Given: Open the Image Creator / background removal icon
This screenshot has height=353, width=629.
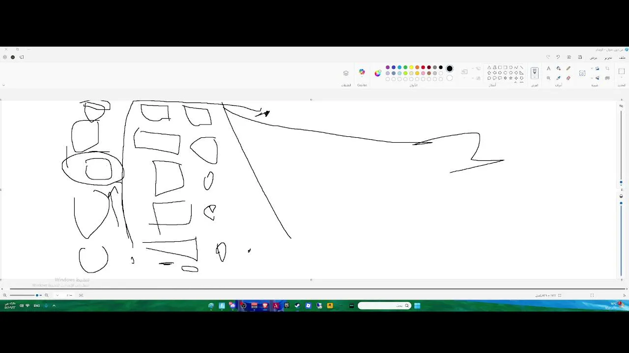Looking at the screenshot, I should (582, 73).
